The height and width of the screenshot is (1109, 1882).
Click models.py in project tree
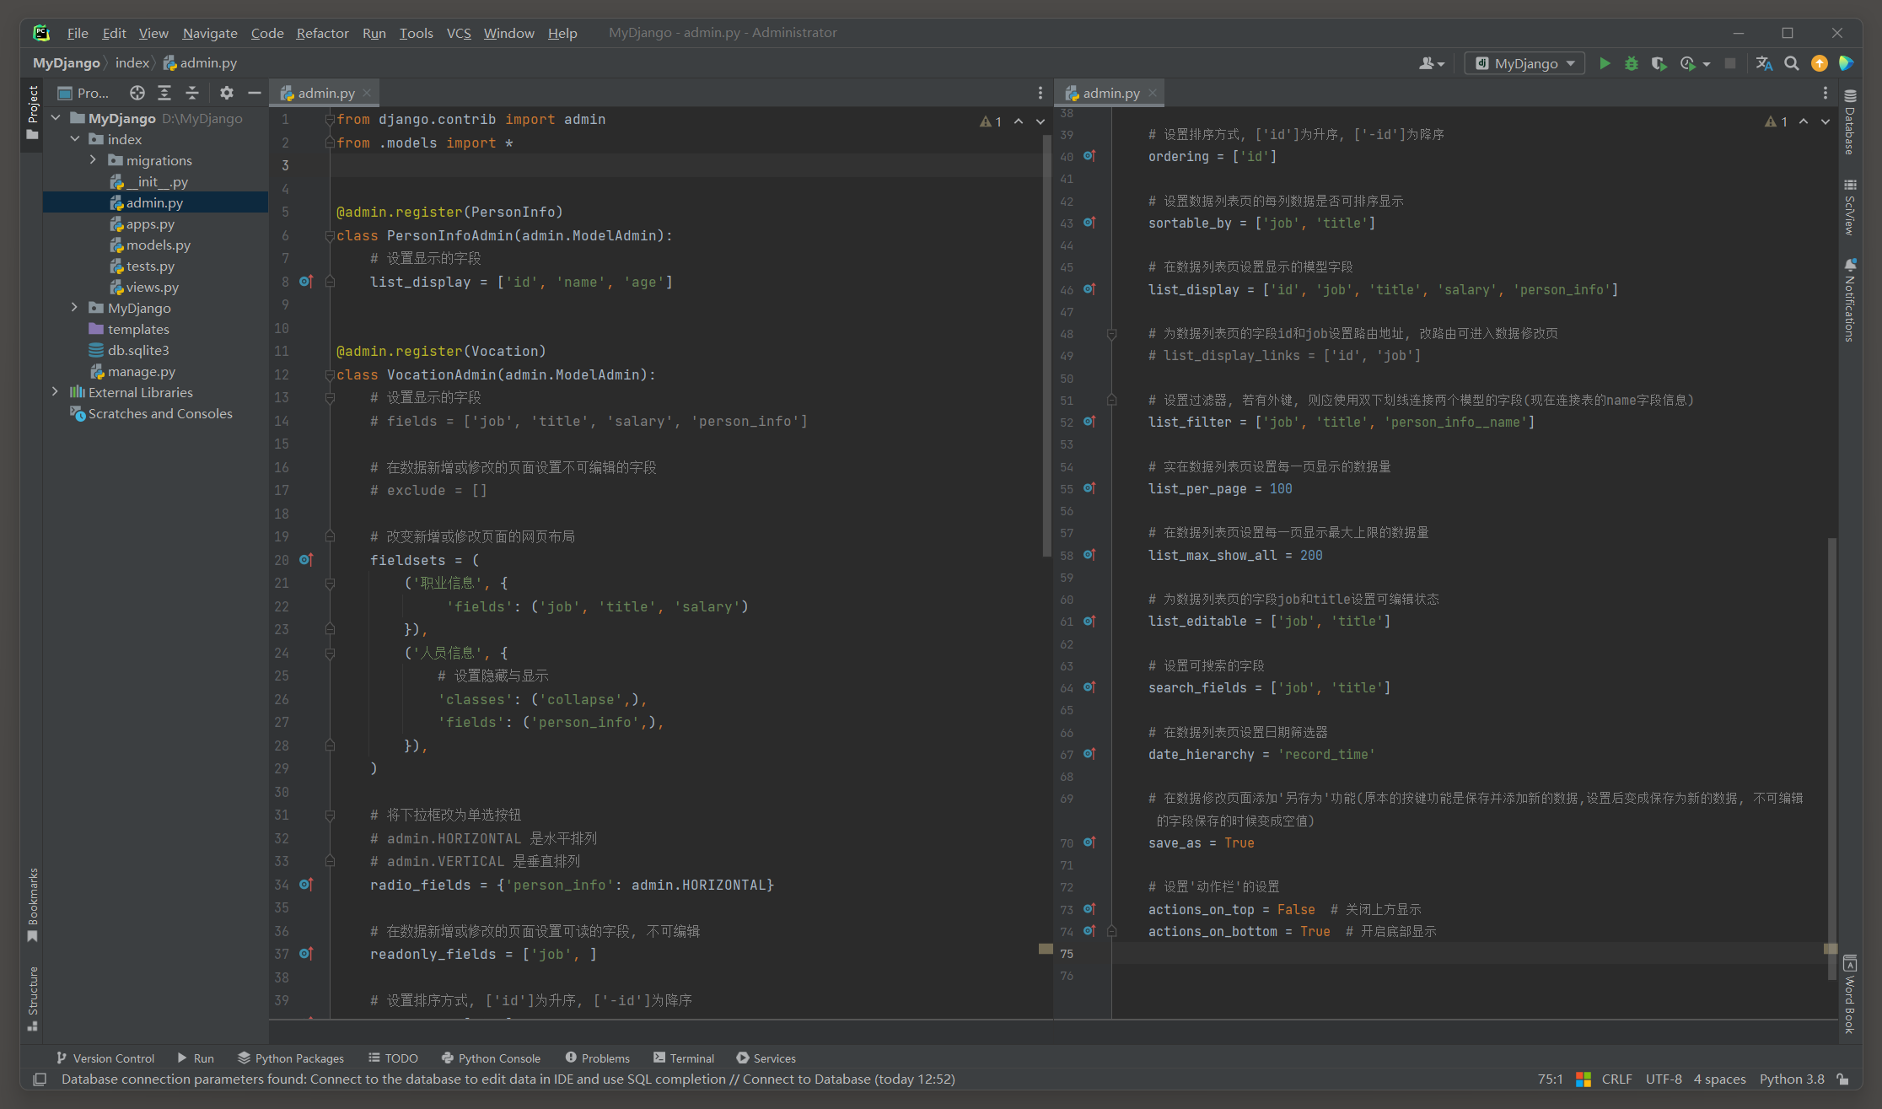tap(158, 245)
